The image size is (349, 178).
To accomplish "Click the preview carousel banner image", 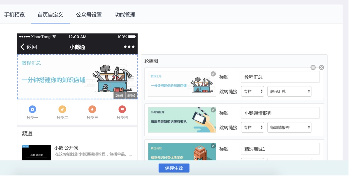I will click(x=77, y=77).
